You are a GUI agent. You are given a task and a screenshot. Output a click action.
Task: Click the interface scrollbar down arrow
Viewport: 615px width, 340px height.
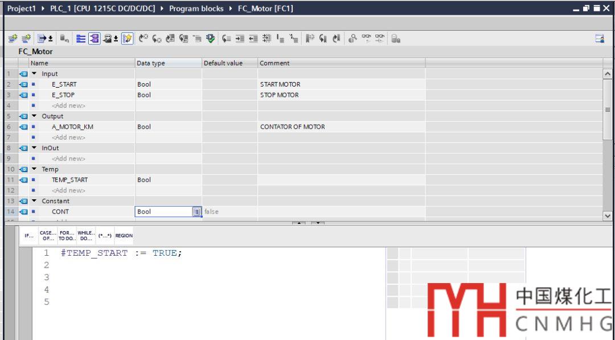607,216
